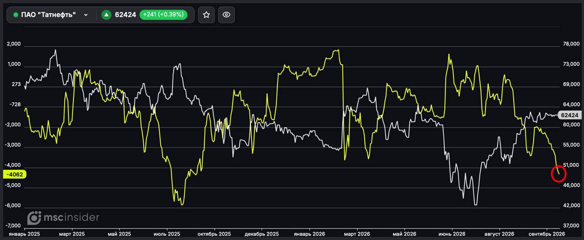Select the yellow -4062 axis value tag
Screen dimensions: 584x240
tap(15, 174)
